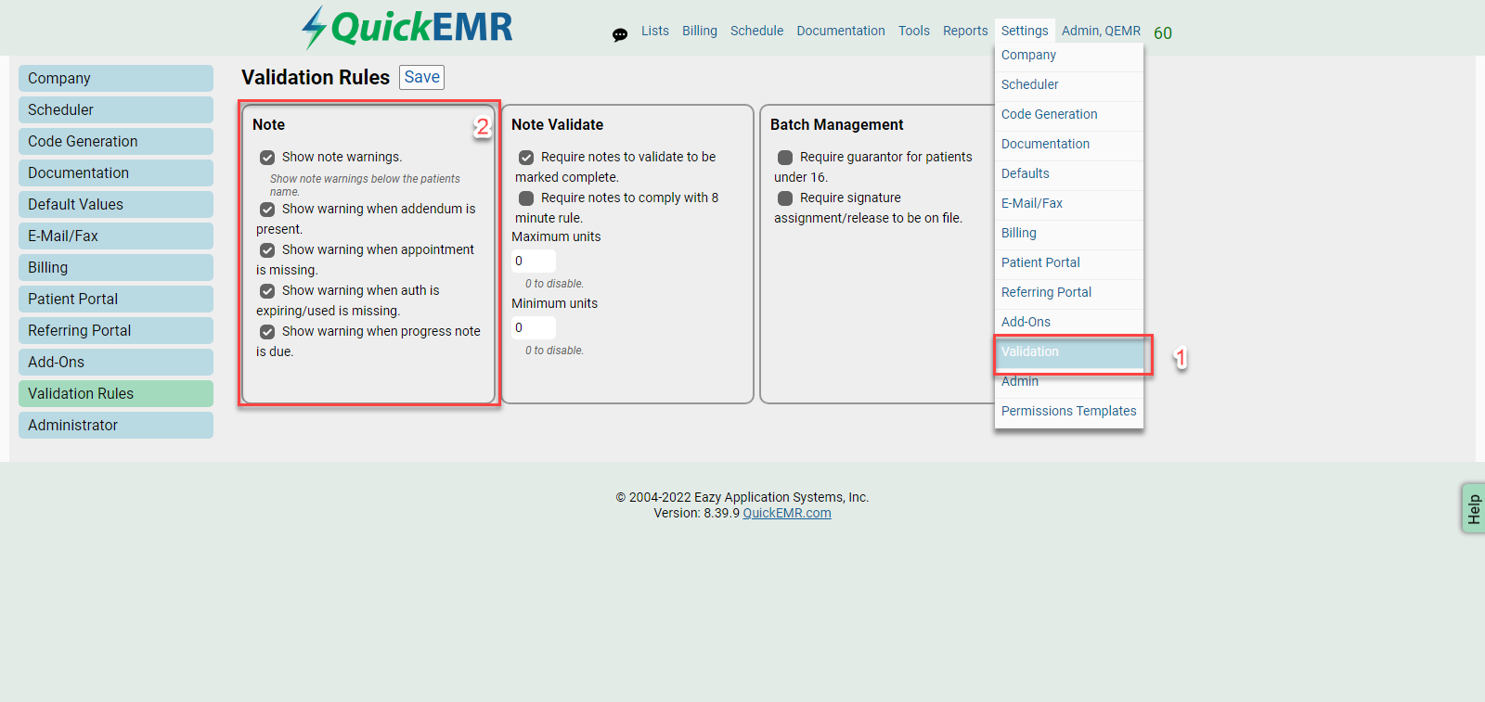Select Referring Portal in Settings dropdown
This screenshot has height=702, width=1485.
coord(1069,292)
